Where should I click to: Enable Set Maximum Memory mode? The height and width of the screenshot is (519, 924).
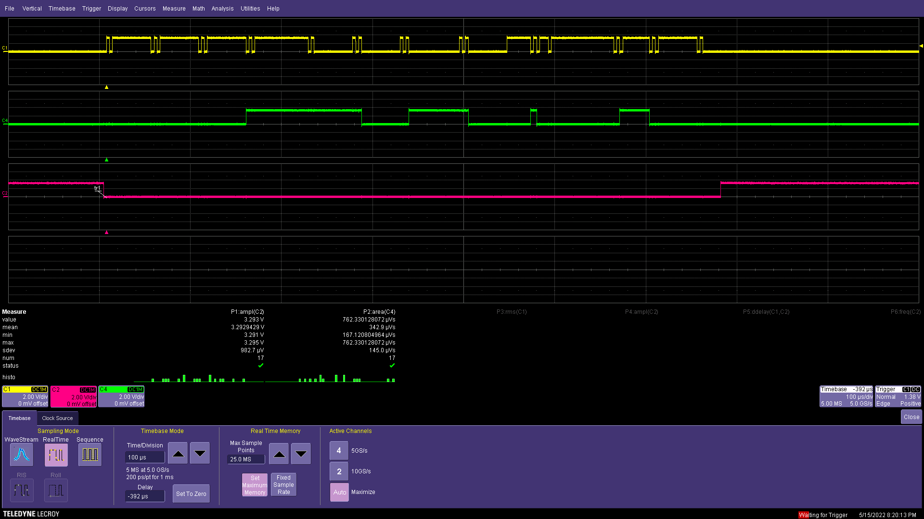(255, 485)
